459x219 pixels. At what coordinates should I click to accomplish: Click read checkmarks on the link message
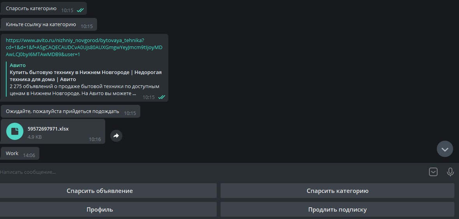coord(161,97)
